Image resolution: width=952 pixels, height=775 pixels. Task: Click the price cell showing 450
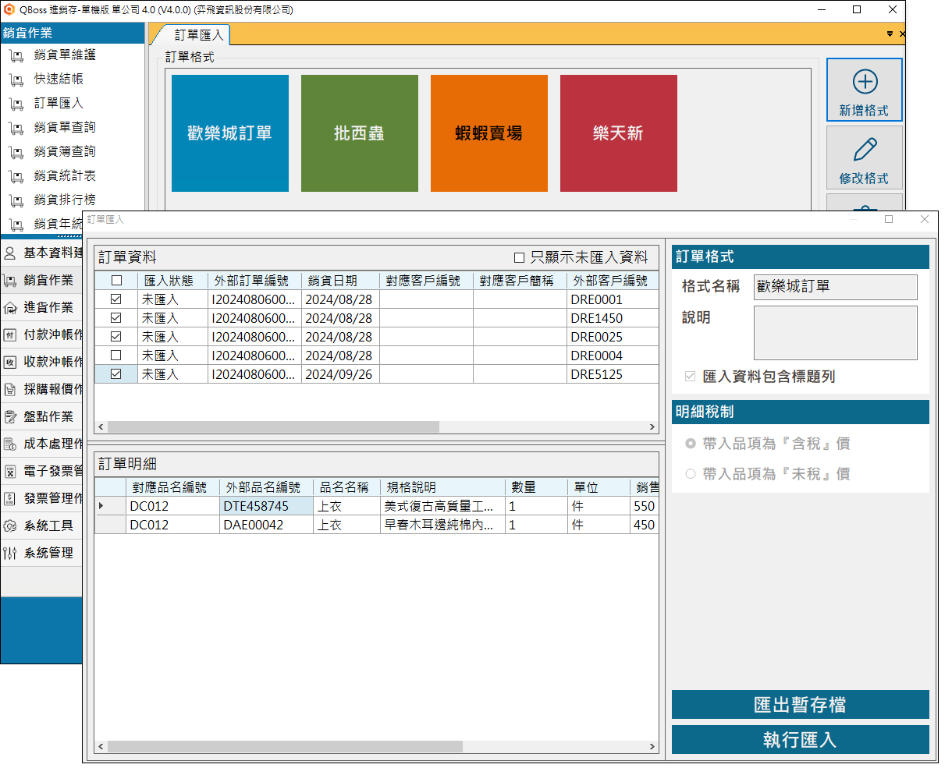tap(645, 525)
